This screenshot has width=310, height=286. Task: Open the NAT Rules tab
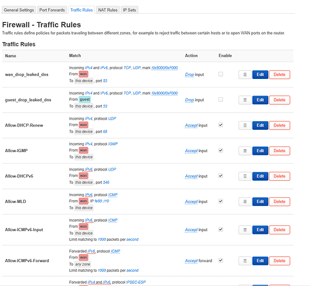click(108, 10)
